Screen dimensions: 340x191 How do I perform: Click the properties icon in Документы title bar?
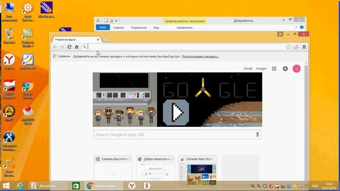106,21
